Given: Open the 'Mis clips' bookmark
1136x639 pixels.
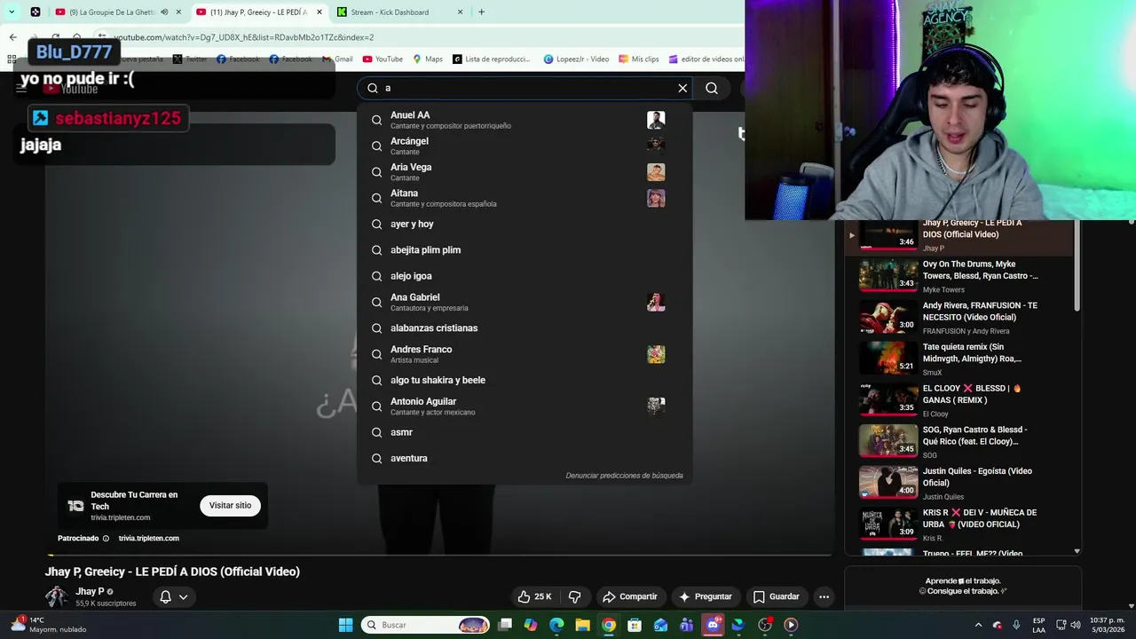Looking at the screenshot, I should point(639,59).
